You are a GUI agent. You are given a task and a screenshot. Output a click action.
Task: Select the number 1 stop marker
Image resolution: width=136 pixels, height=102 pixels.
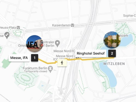[x=35, y=58]
